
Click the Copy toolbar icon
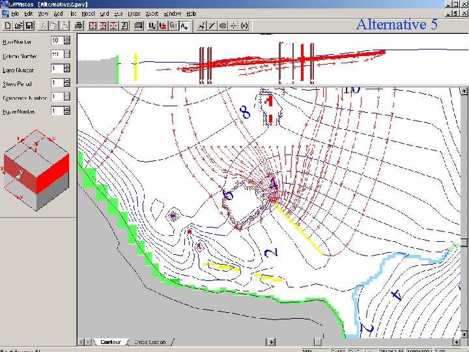point(54,25)
